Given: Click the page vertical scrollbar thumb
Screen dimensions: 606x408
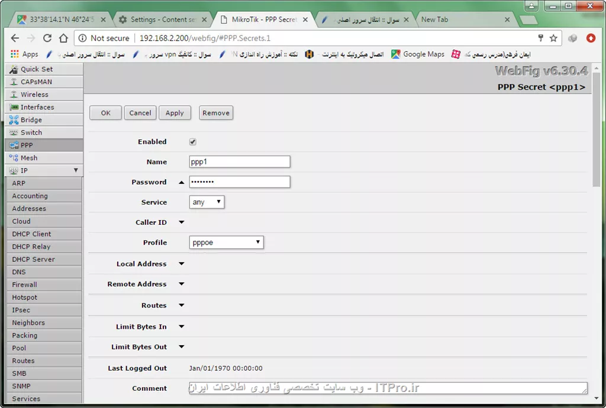Looking at the screenshot, I should (597, 129).
